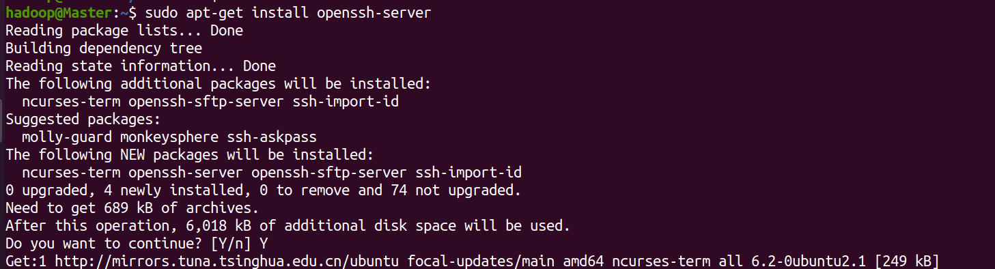Click the '0 upgraded, 4 newly installed' summary line
Image resolution: width=995 pixels, height=269 pixels.
click(264, 190)
